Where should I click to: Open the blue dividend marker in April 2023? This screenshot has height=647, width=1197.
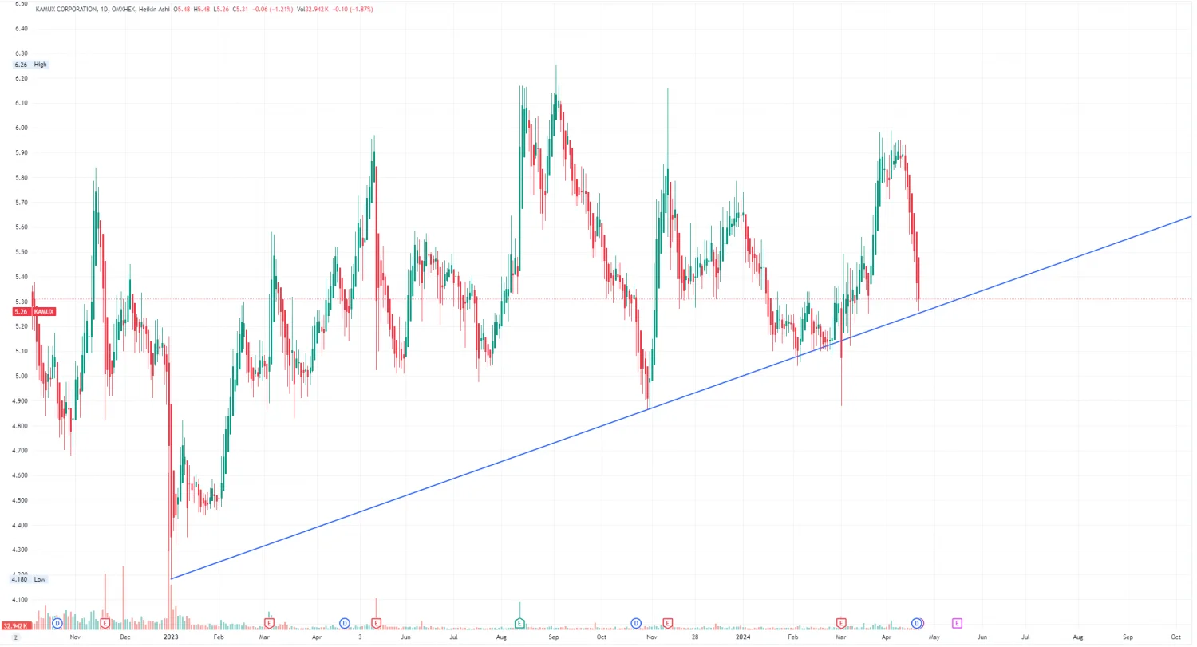pyautogui.click(x=345, y=622)
